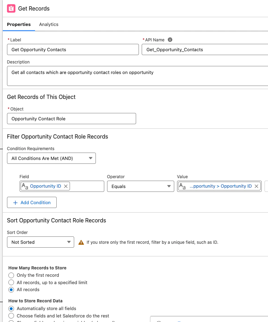Click the ...pportunity > Opportunity ID value text
Screen dimensions: 268x322
click(221, 186)
